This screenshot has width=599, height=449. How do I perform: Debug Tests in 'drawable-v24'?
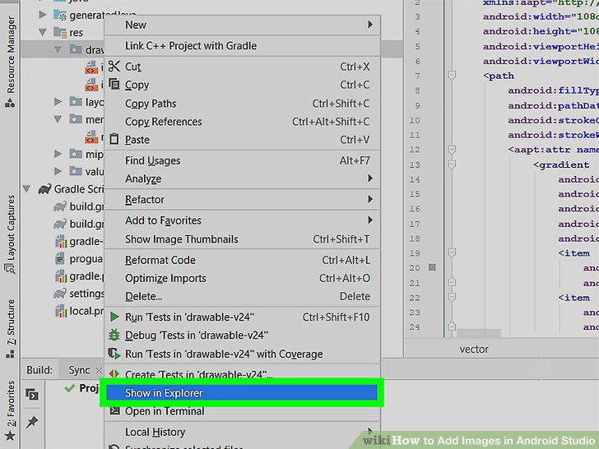tap(241, 336)
